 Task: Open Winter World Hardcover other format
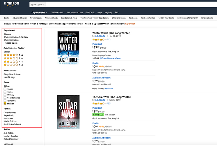[x=108, y=89]
